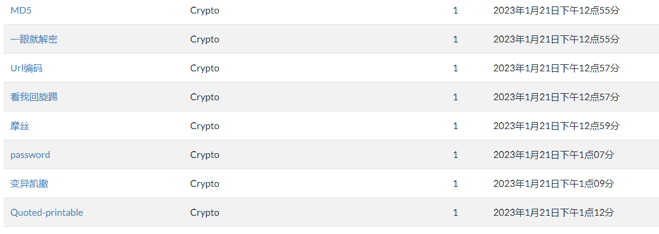Viewport: 659px width, 234px height.
Task: Click Crypto category in the MD5 row
Action: [x=205, y=11]
